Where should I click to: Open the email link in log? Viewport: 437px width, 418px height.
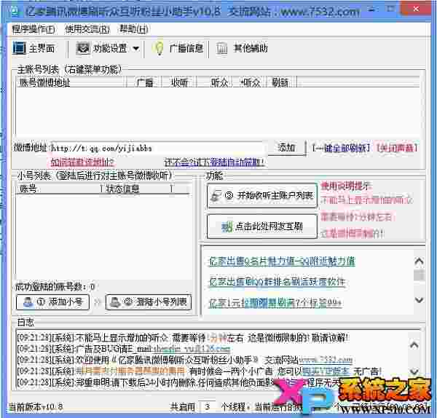click(192, 349)
